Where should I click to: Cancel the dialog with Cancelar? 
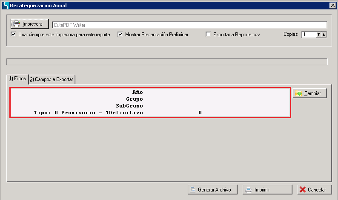pyautogui.click(x=313, y=190)
